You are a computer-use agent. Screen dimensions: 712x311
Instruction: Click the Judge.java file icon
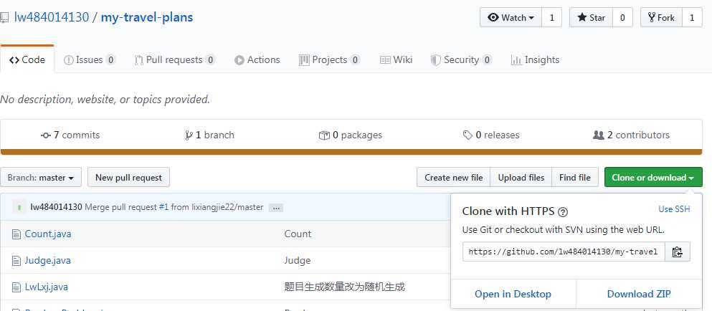[16, 261]
